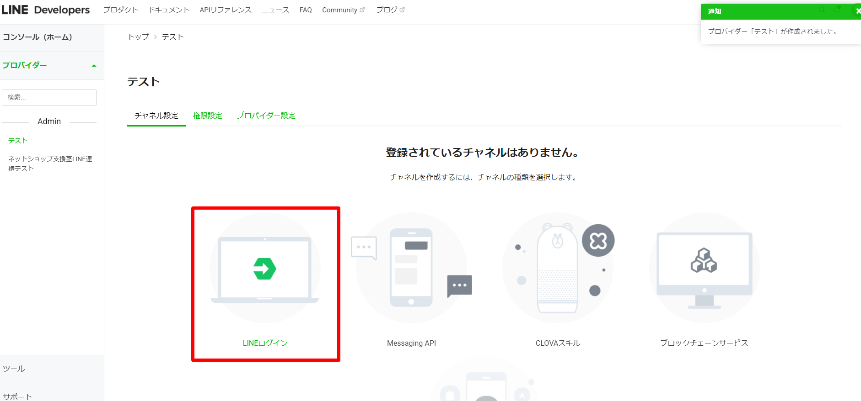
Task: Click the LINE Developers logo
Action: point(45,10)
